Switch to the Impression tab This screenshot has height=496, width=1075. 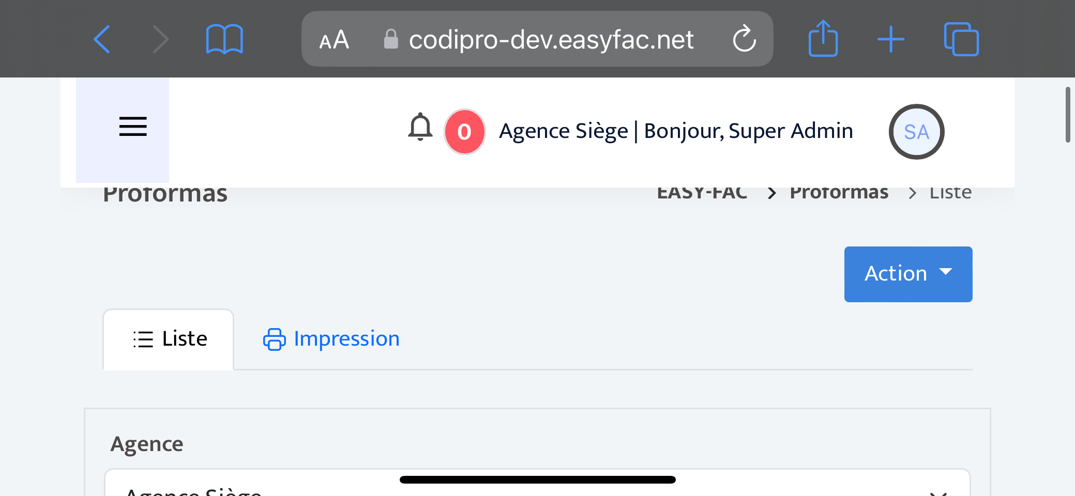[331, 339]
